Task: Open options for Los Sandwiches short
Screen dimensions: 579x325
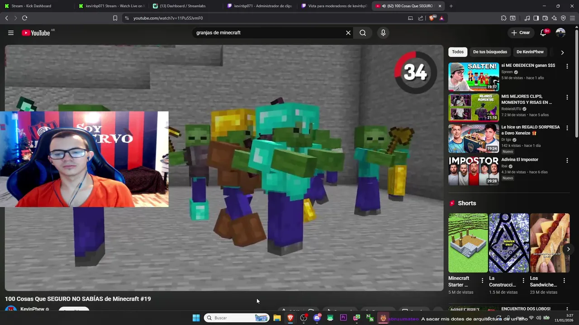Action: click(564, 281)
